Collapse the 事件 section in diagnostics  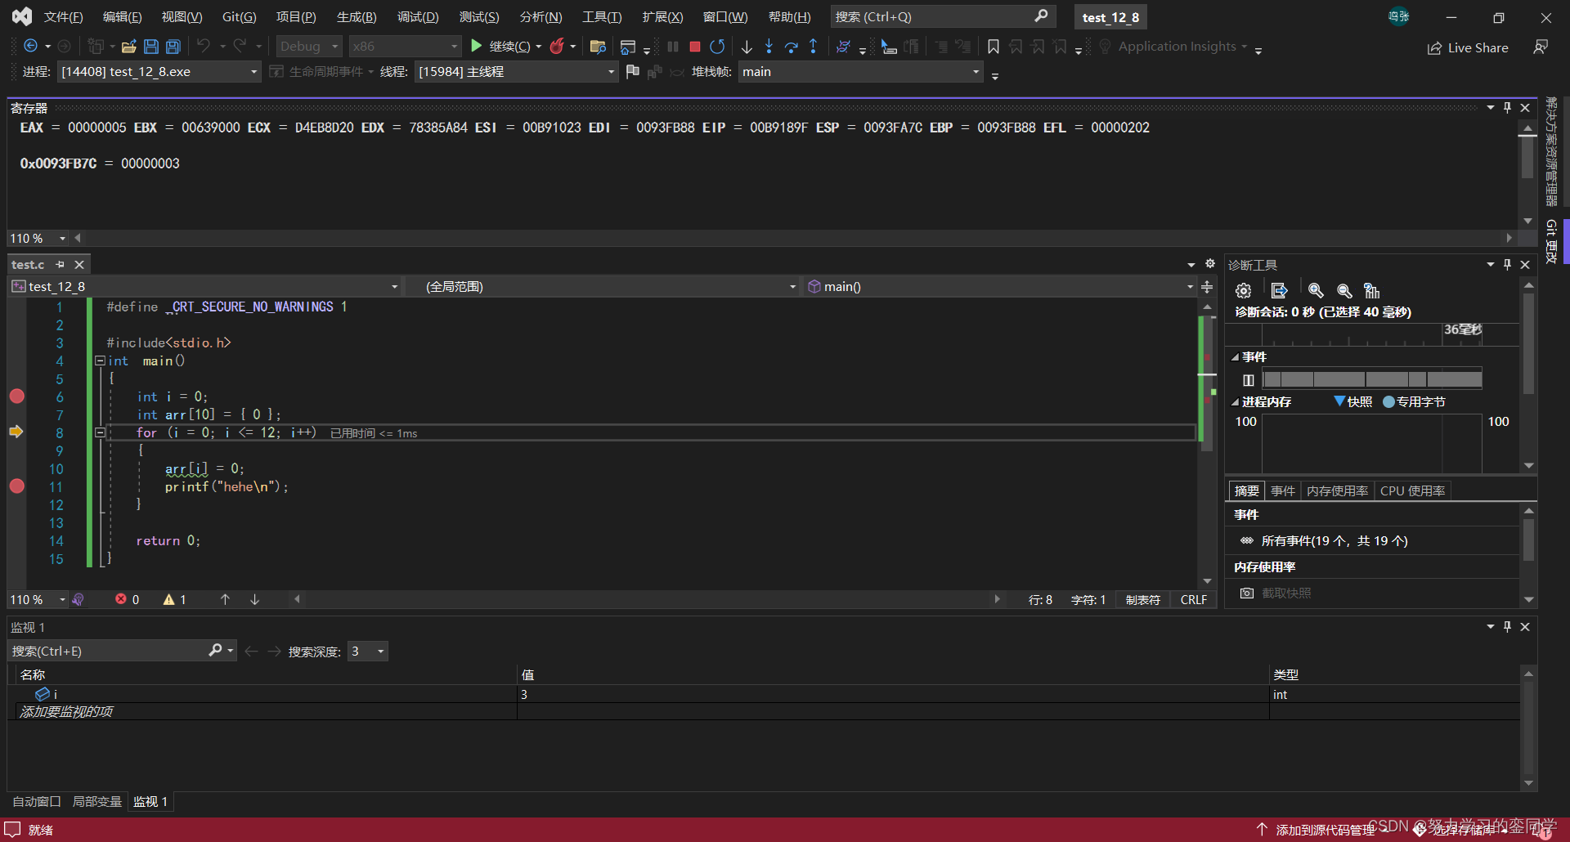click(x=1235, y=357)
